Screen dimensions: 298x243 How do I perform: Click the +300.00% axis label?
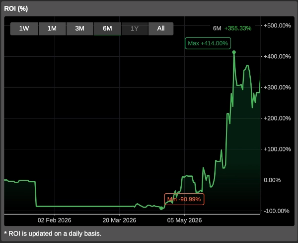click(277, 87)
